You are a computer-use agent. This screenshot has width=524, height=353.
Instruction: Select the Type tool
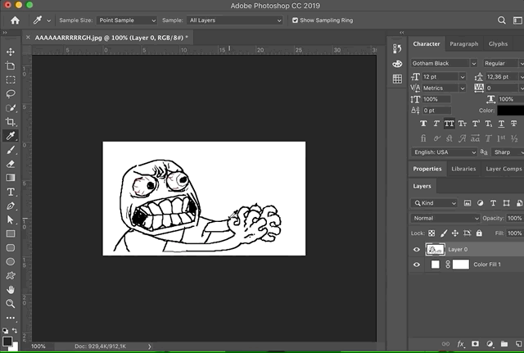click(x=11, y=192)
